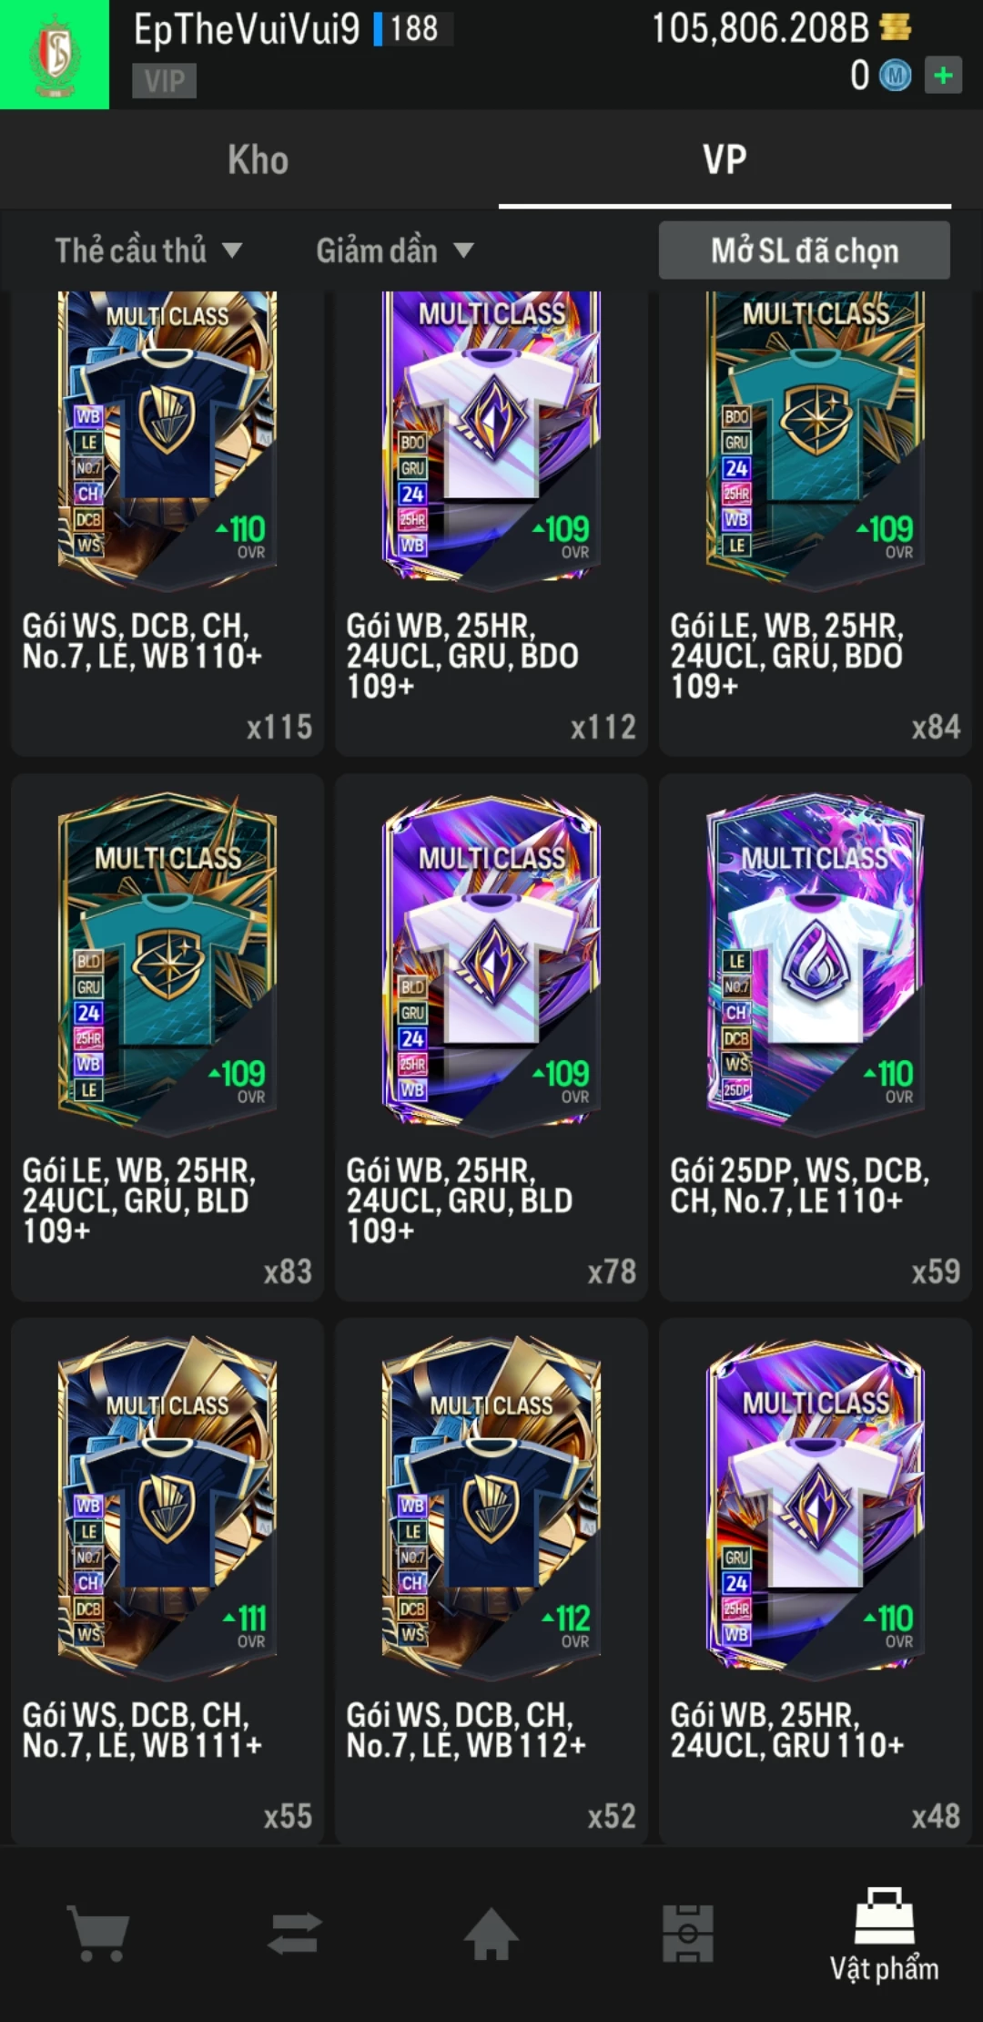Open the squad pitch icon
Image resolution: width=983 pixels, height=2022 pixels.
click(688, 1934)
